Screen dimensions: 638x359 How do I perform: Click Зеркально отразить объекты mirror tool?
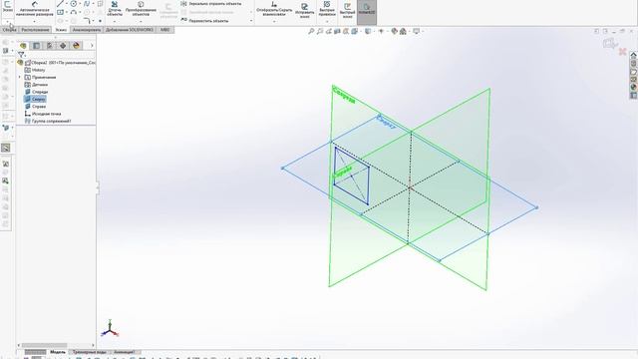pyautogui.click(x=211, y=4)
